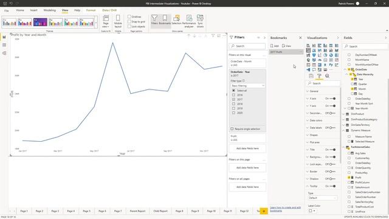Click the drill up arrow on chart
This screenshot has width=389, height=219.
[189, 36]
